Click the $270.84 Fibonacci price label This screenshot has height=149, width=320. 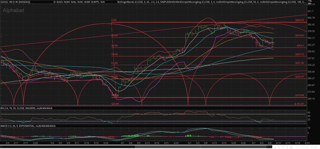pos(299,95)
